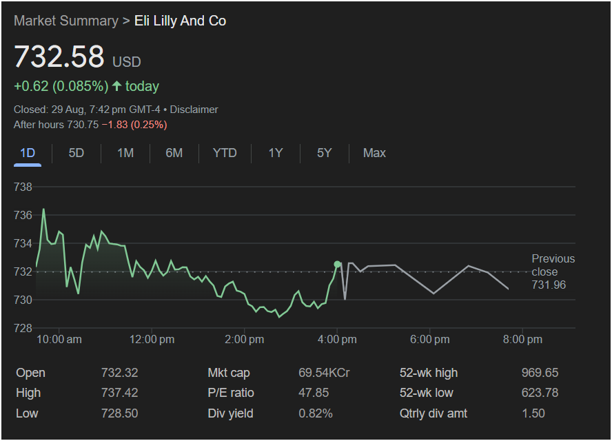Switch to the 5D time range tab
This screenshot has width=612, height=441.
(x=76, y=153)
